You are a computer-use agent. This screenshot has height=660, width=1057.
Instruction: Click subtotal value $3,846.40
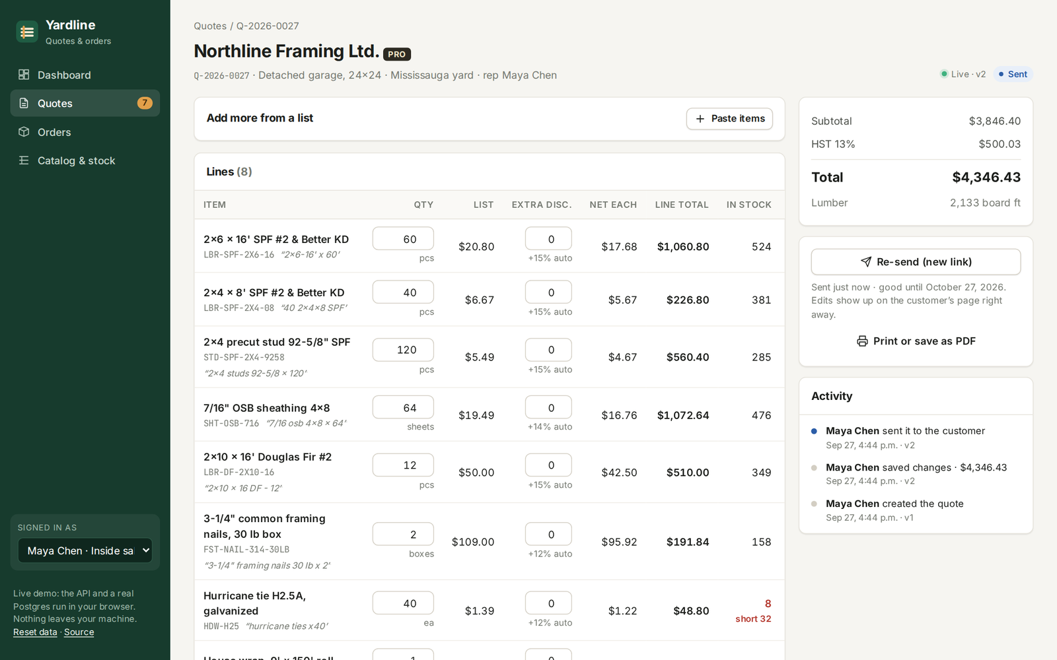(995, 121)
